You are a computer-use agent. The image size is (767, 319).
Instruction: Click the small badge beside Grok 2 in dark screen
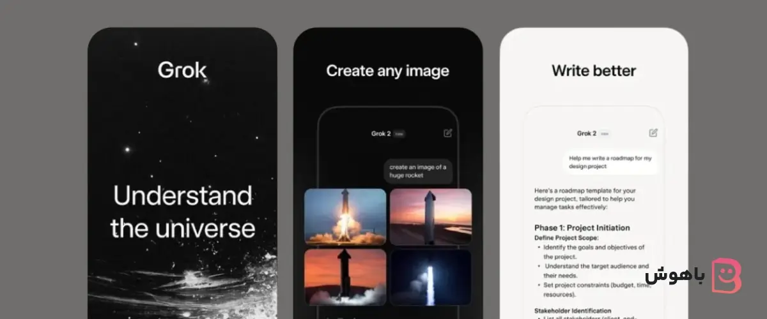[x=399, y=134]
